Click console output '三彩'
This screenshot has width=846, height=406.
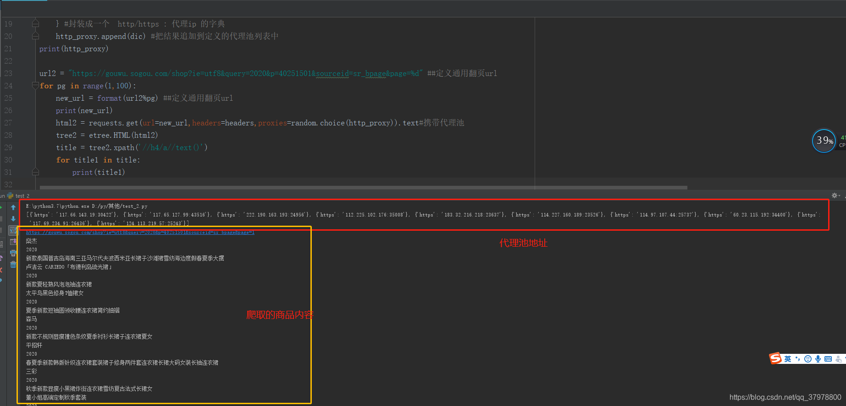31,372
